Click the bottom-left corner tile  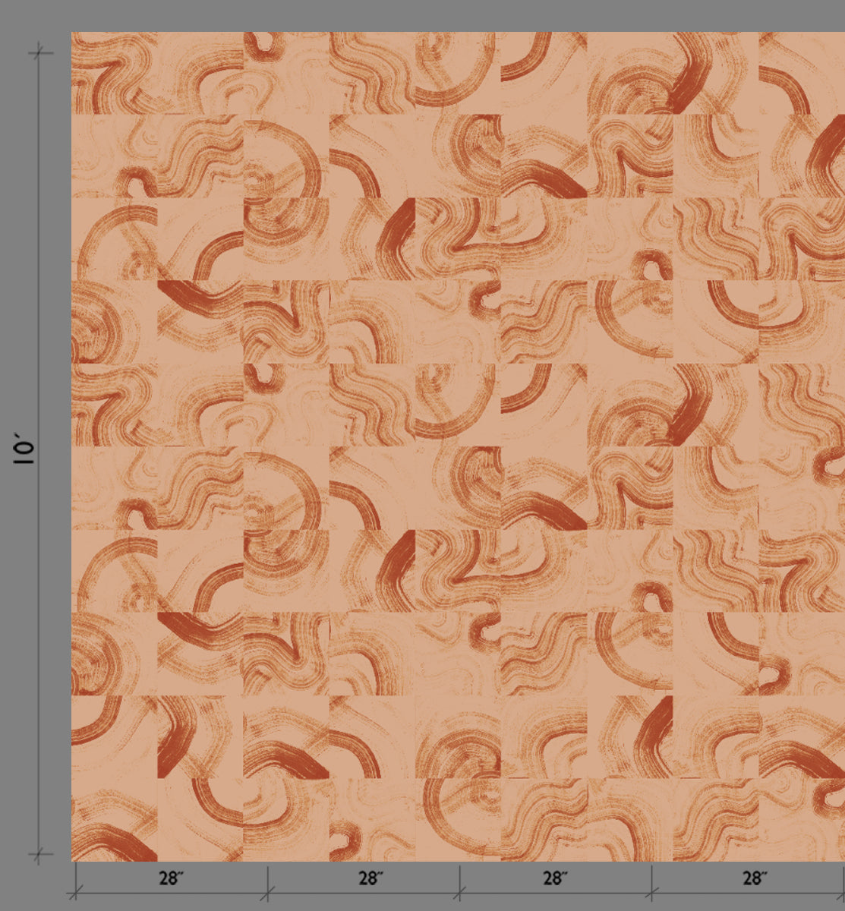114,820
